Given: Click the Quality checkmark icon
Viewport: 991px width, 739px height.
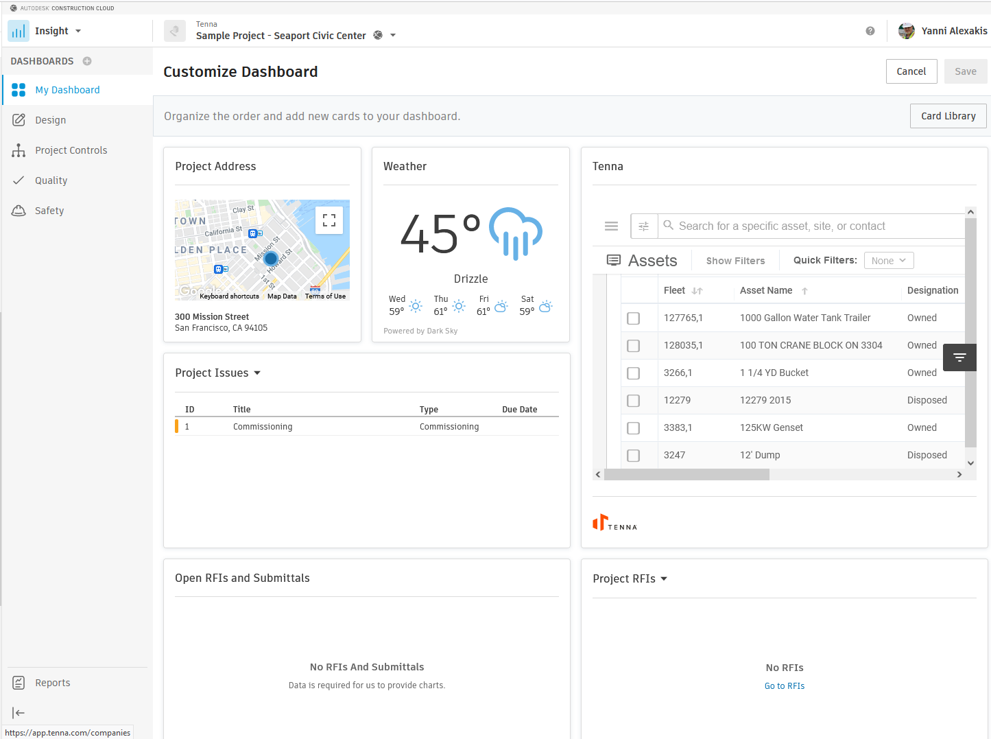Looking at the screenshot, I should click(19, 180).
